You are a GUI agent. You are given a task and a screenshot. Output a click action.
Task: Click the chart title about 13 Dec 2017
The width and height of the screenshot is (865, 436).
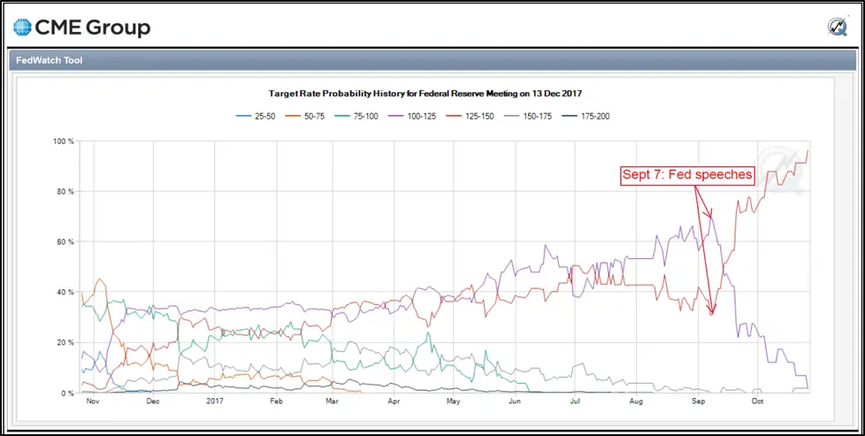click(425, 93)
